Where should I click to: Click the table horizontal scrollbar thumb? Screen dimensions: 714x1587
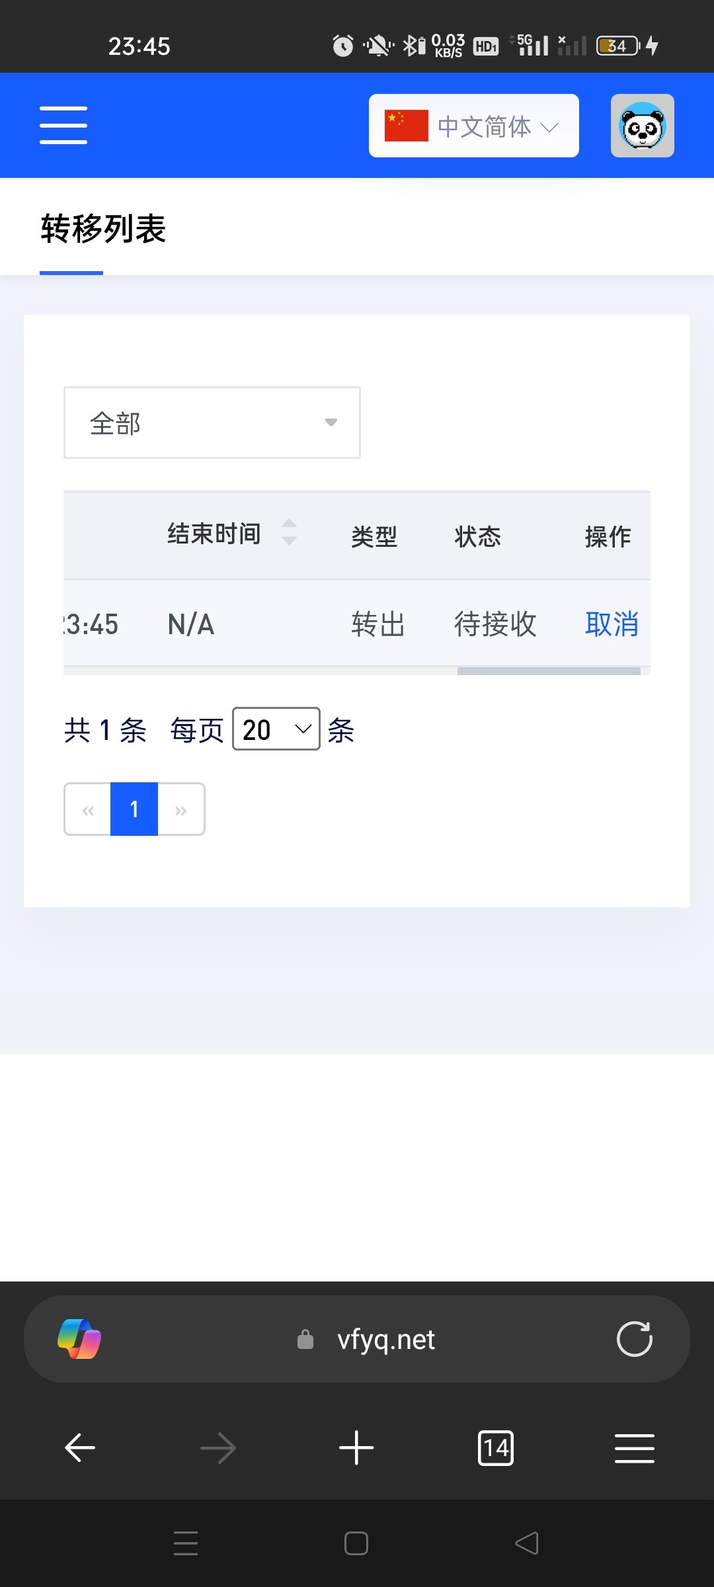[549, 671]
